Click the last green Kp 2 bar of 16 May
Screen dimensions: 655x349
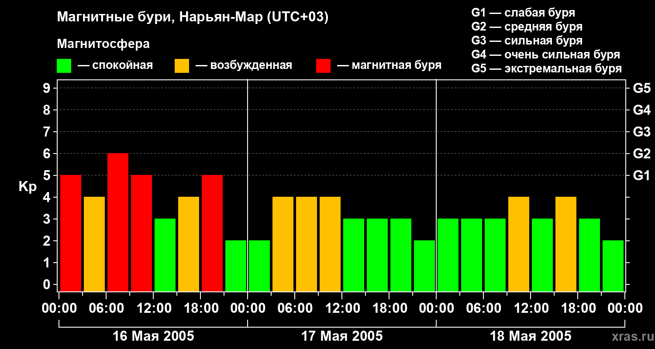pyautogui.click(x=236, y=266)
